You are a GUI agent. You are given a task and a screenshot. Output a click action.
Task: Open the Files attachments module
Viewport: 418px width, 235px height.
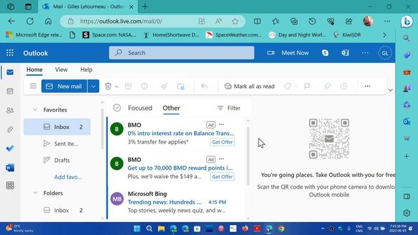pyautogui.click(x=10, y=129)
